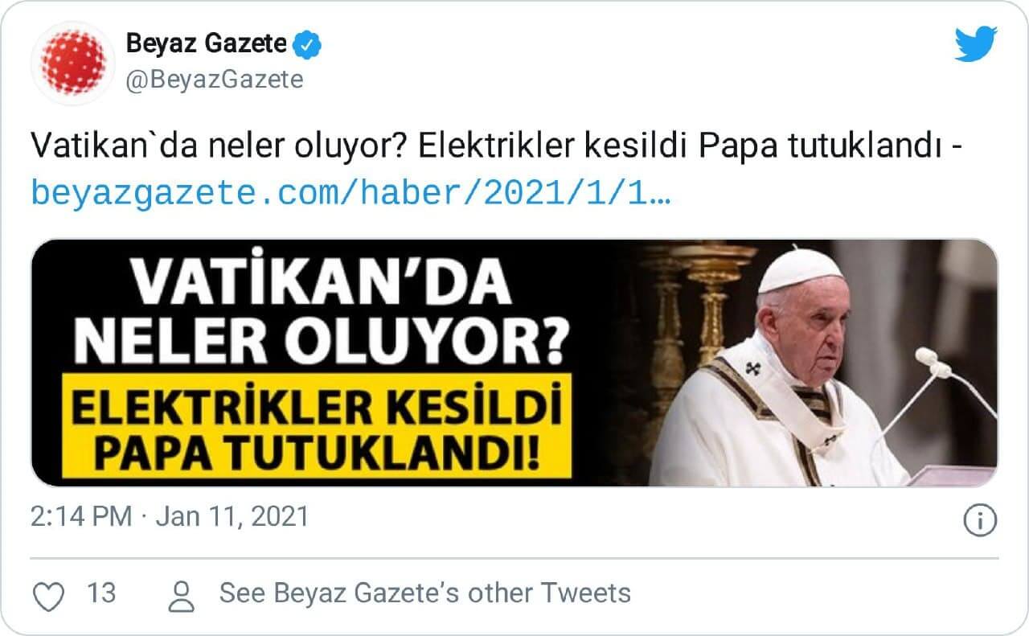
Task: Click the like count 13
Action: click(x=101, y=593)
